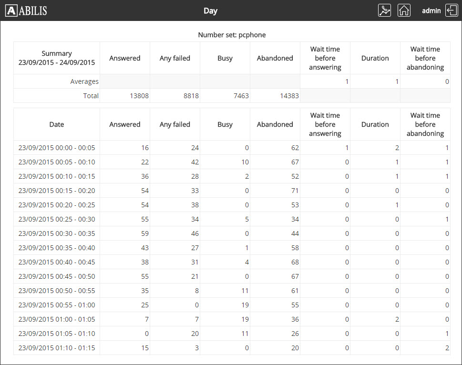Go to the Home page icon
The width and height of the screenshot is (462, 365).
coord(404,10)
